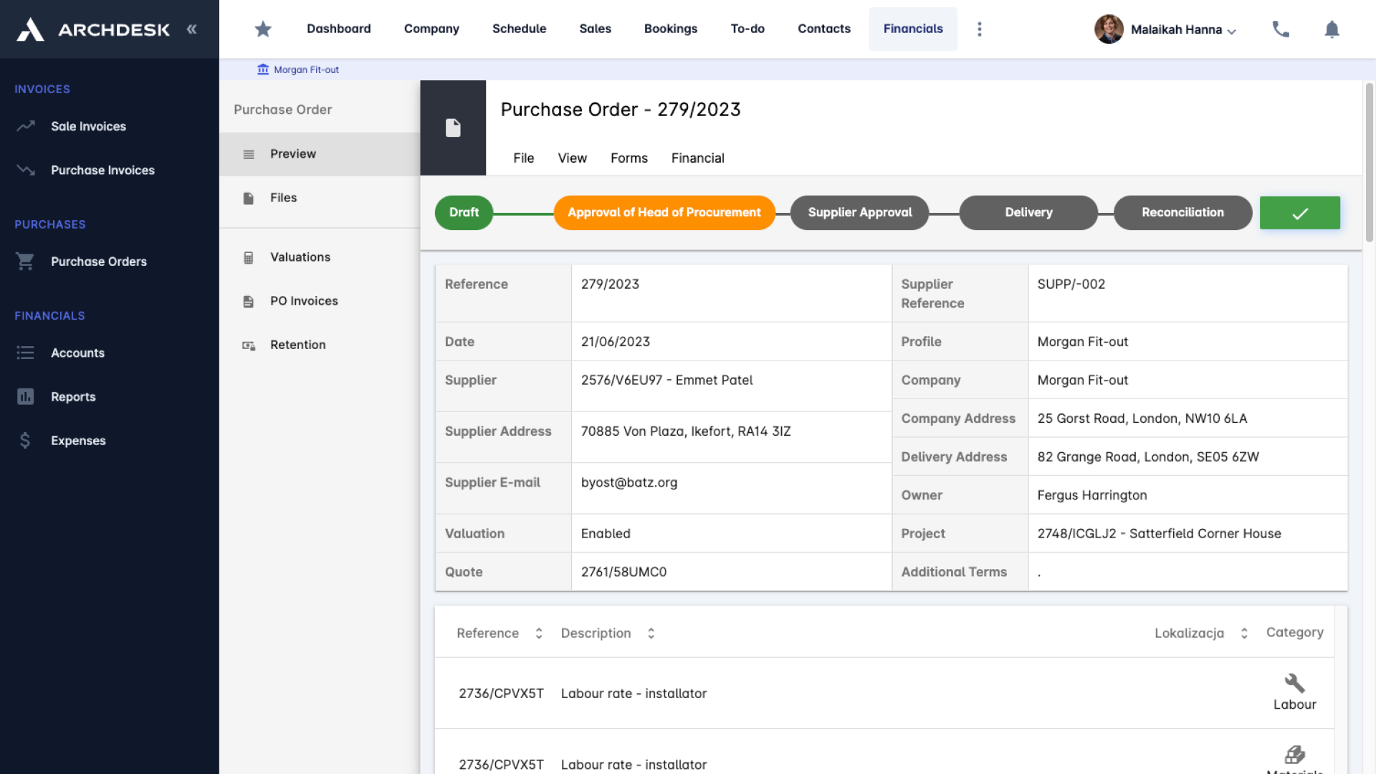Sort by Description column arrows

651,634
